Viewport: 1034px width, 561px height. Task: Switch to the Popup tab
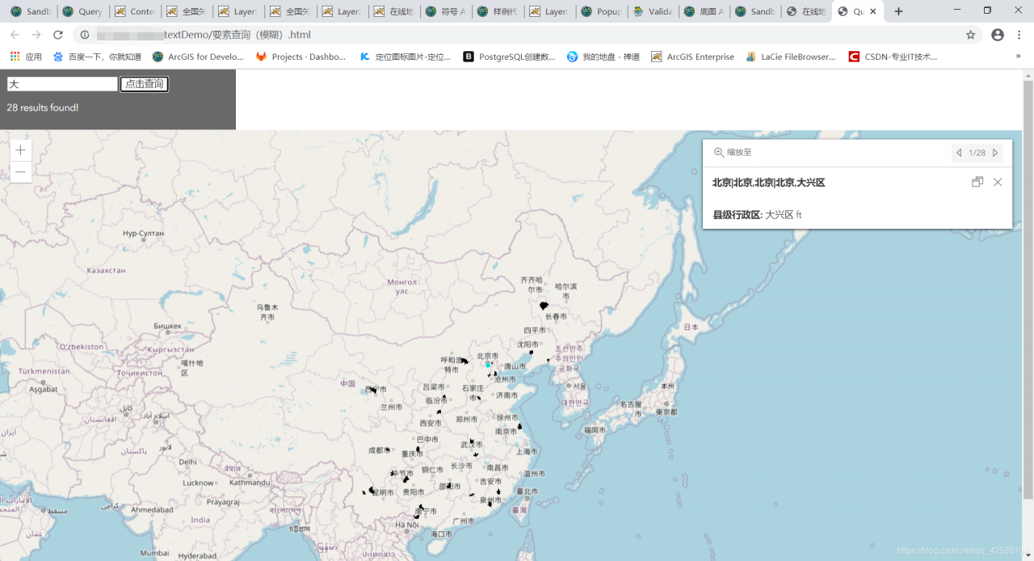pyautogui.click(x=602, y=11)
